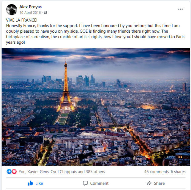The image size is (191, 190).
Task: Click the Comment button label
Action: click(x=99, y=183)
